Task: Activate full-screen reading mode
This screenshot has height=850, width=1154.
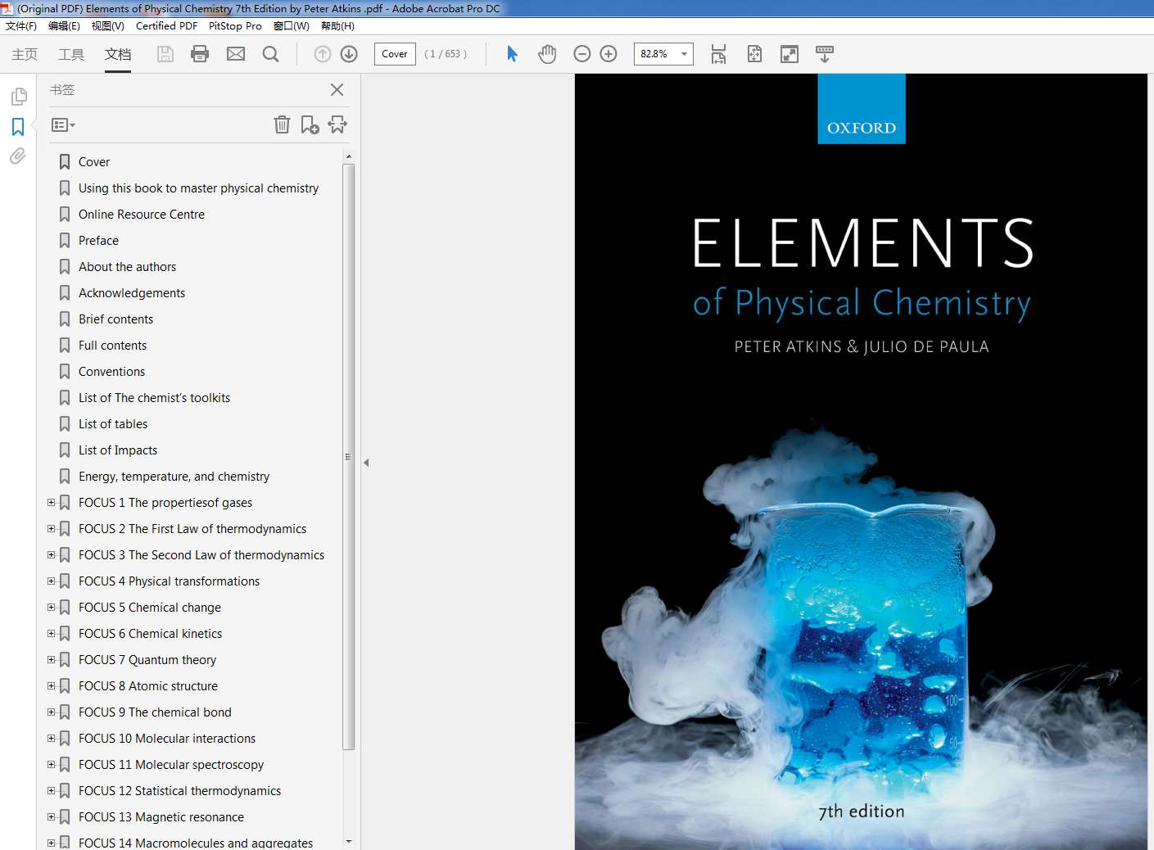Action: (789, 53)
